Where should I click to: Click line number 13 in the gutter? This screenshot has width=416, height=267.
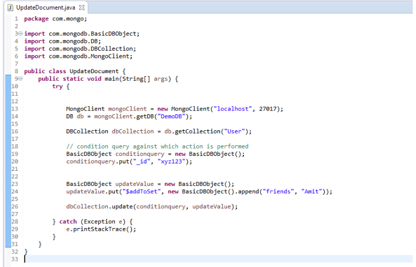(x=14, y=108)
